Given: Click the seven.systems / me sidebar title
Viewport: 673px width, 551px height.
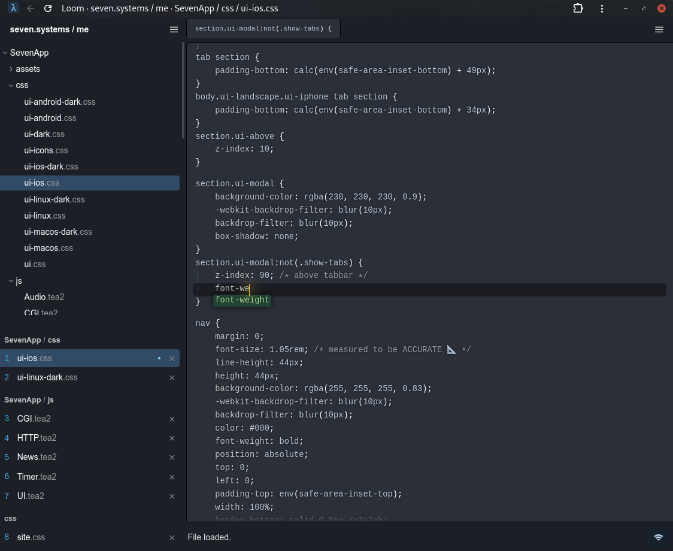Looking at the screenshot, I should point(49,29).
